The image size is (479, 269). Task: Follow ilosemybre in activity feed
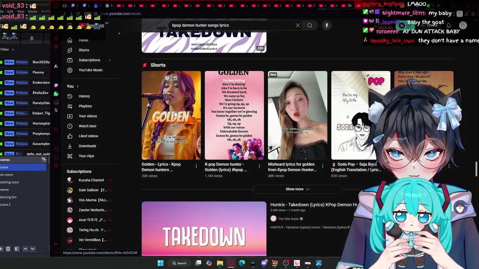[x=22, y=144]
